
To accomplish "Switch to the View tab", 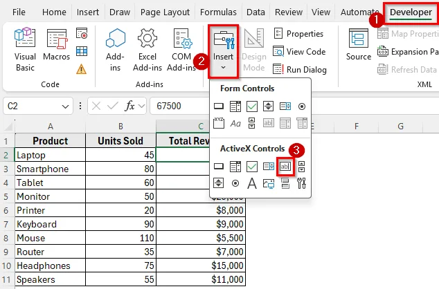I will [321, 12].
